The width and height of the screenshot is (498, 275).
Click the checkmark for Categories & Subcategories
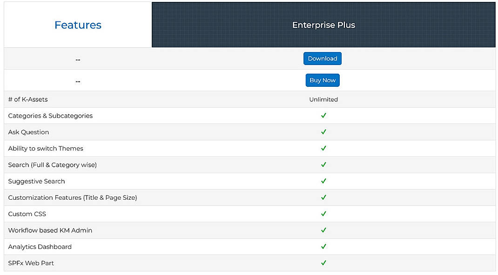pos(323,115)
